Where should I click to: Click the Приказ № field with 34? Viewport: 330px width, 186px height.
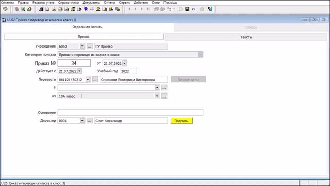click(74, 63)
